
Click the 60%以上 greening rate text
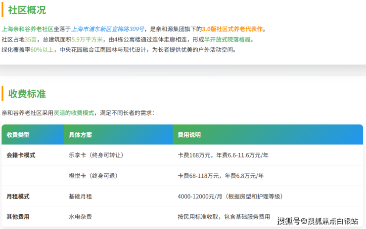click(42, 50)
